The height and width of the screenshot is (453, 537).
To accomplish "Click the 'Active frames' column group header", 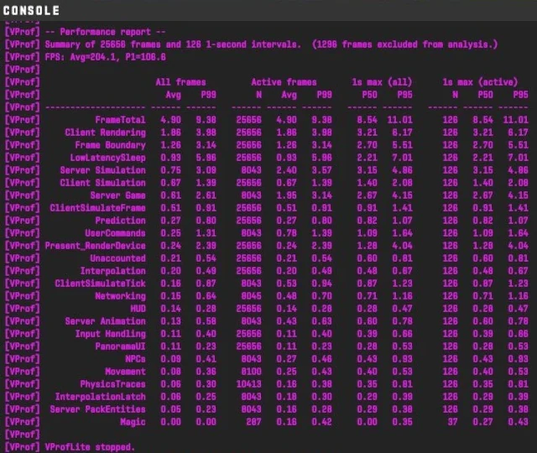I will [x=284, y=82].
